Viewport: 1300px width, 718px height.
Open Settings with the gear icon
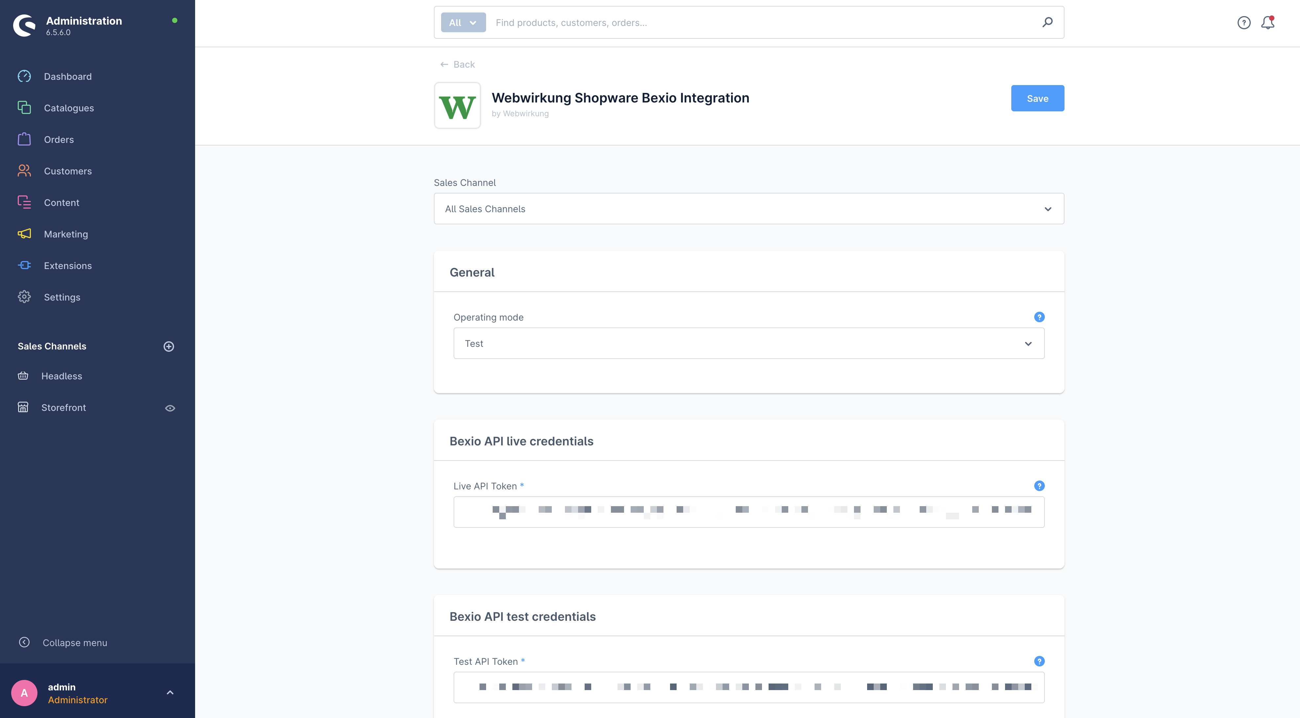(24, 297)
